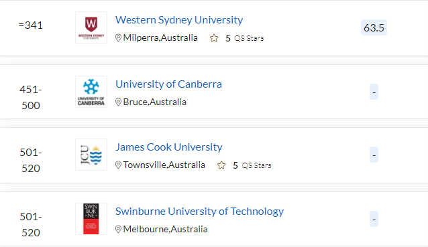Click Swinburne's dash score badge
This screenshot has width=428, height=247.
tap(374, 219)
